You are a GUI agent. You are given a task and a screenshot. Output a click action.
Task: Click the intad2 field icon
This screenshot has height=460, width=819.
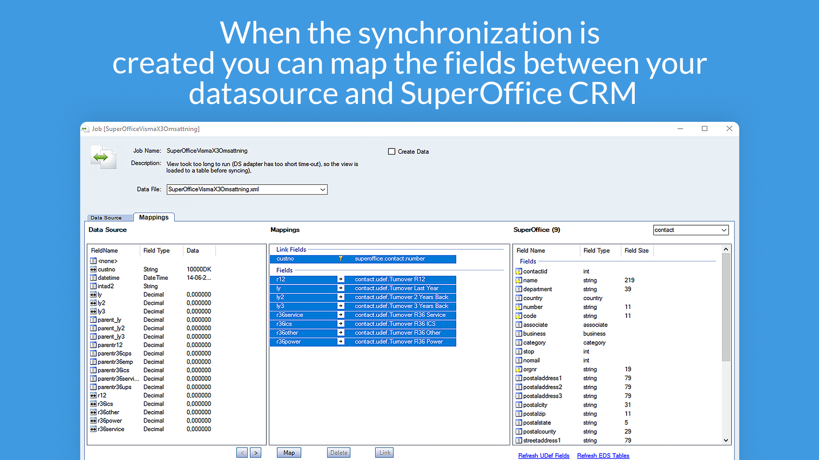93,286
